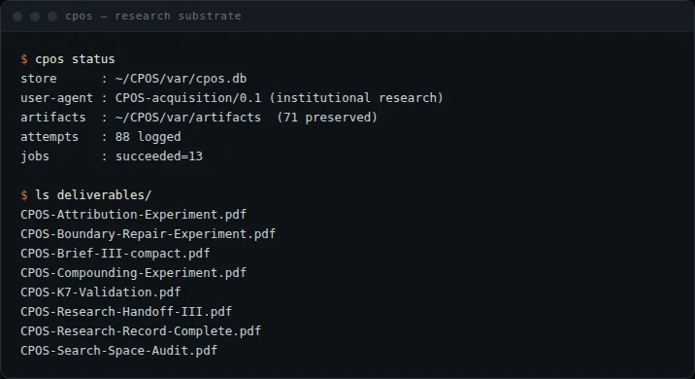Click the third gray window-control dot
Screen dimensions: 695x379
tap(52, 17)
